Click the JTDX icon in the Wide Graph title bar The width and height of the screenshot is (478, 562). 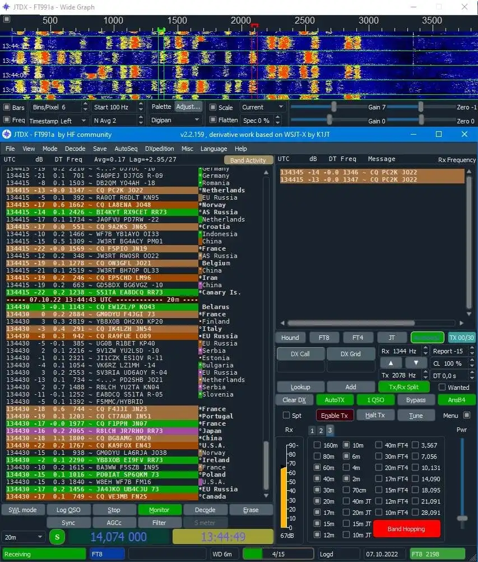(x=6, y=7)
